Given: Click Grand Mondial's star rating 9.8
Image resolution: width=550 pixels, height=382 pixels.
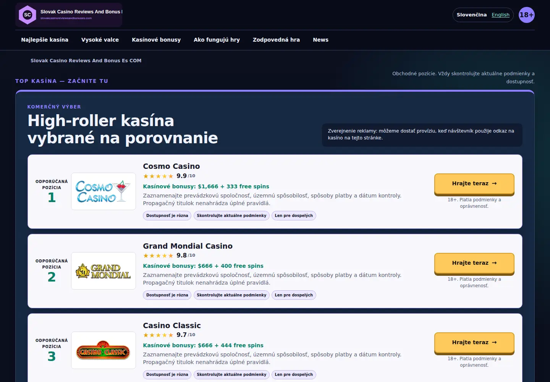Looking at the screenshot, I should click(x=169, y=256).
